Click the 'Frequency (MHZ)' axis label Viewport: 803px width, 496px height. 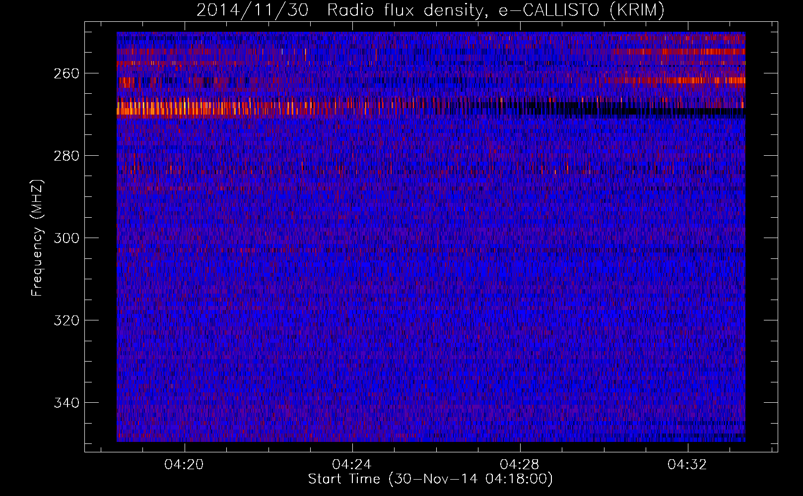tap(37, 238)
